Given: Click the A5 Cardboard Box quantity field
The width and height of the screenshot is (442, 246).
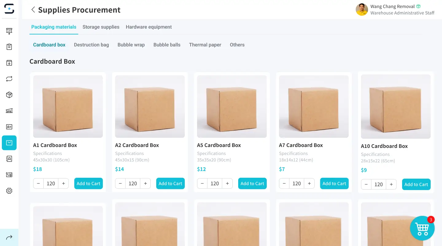Looking at the screenshot, I should click(215, 184).
